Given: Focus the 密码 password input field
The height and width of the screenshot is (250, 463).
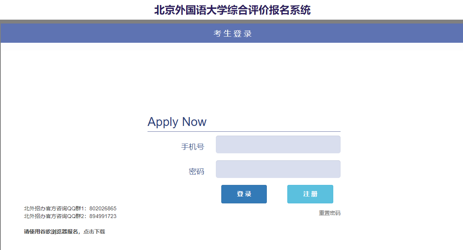Looking at the screenshot, I should [x=278, y=169].
